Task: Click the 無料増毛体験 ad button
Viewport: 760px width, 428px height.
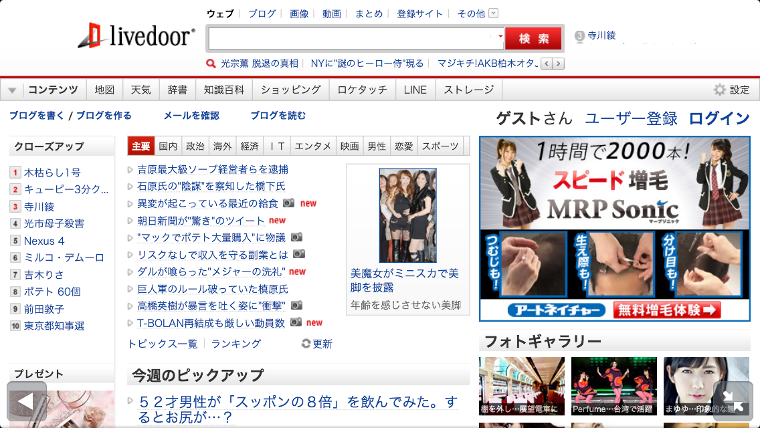Action: coord(667,310)
